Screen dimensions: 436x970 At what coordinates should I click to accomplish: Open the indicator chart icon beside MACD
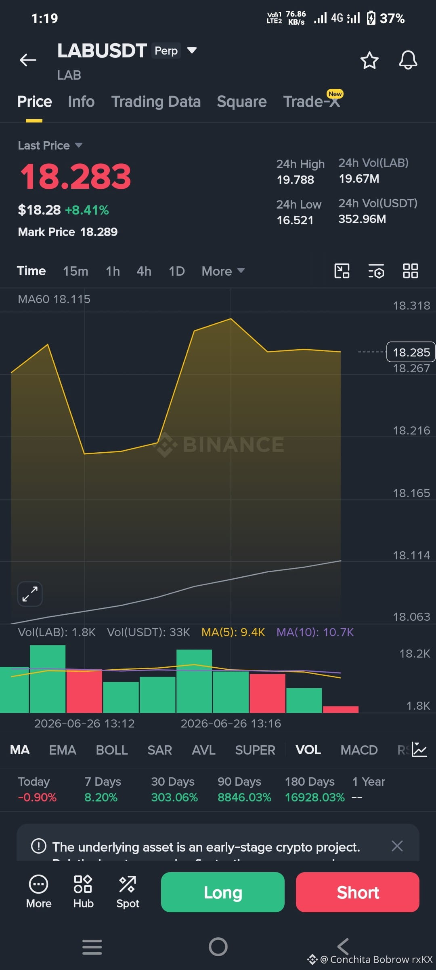419,750
